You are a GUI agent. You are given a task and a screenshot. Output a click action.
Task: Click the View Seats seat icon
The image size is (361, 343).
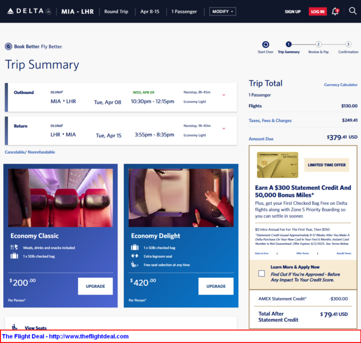point(15,327)
